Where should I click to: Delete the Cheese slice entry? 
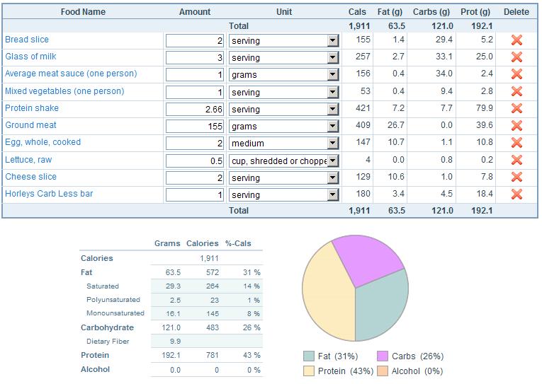pyautogui.click(x=516, y=178)
